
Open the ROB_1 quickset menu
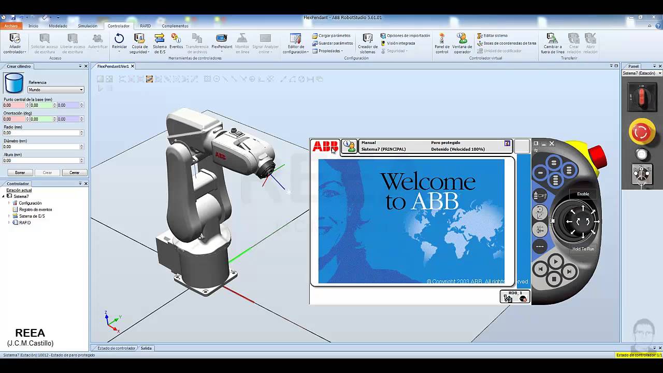pyautogui.click(x=515, y=297)
